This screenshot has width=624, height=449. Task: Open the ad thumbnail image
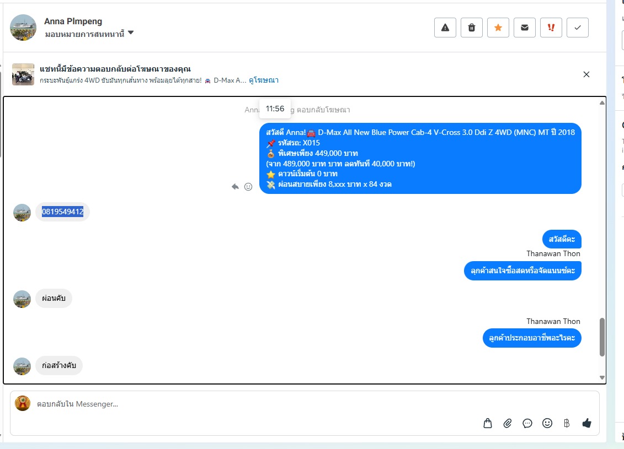pyautogui.click(x=23, y=74)
